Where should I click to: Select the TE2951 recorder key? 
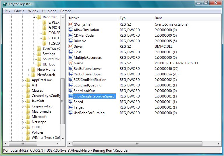[54, 43]
